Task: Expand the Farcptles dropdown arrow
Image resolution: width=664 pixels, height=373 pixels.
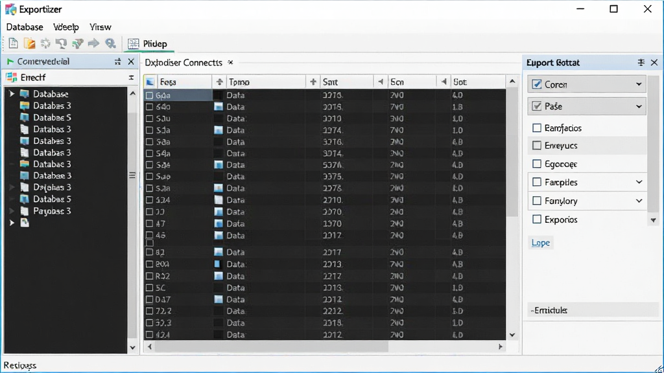Action: pos(639,182)
